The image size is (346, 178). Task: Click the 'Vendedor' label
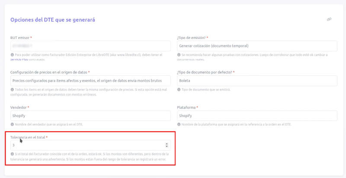coord(19,107)
